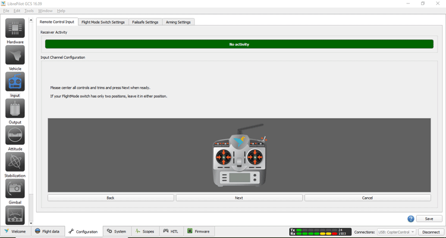This screenshot has width=446, height=238.
Task: Open the Attitude configuration icon
Action: pos(15,135)
